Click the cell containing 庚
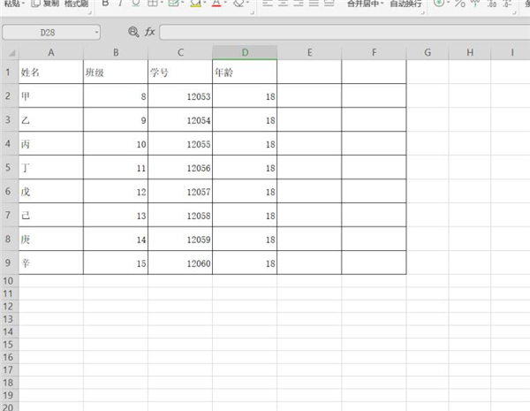This screenshot has height=411, width=530. tap(51, 239)
